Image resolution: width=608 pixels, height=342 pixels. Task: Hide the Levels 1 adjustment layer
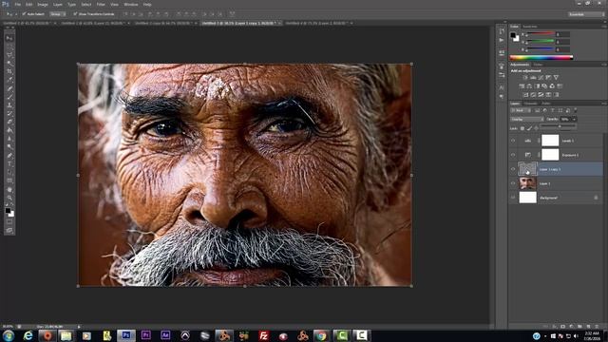(x=513, y=141)
